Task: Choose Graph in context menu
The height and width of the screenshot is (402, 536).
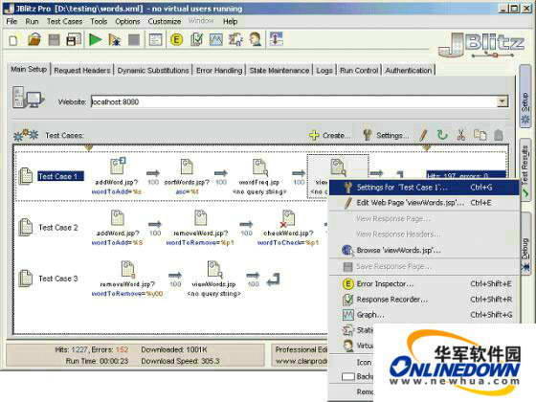Action: pyautogui.click(x=423, y=315)
